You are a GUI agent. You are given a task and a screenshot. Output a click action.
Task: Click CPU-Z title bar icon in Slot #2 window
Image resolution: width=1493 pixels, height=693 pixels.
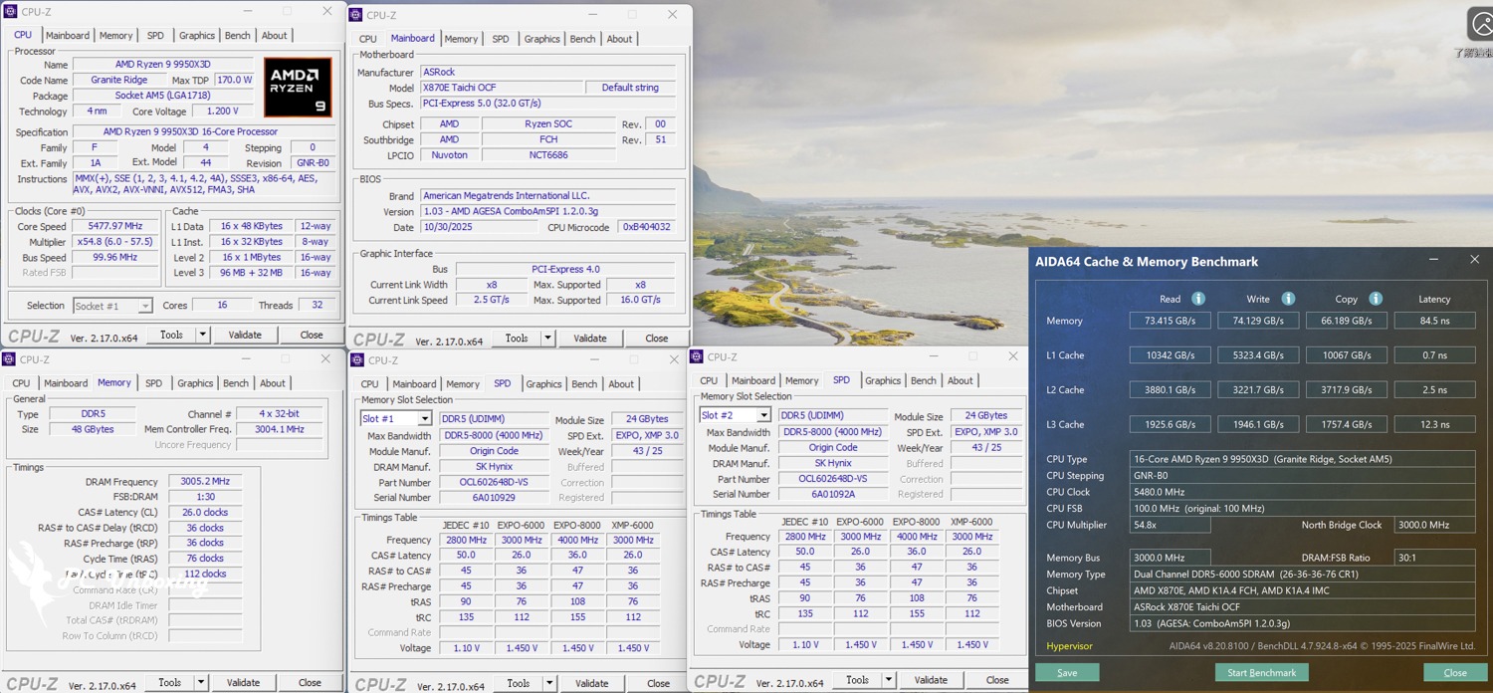point(697,356)
